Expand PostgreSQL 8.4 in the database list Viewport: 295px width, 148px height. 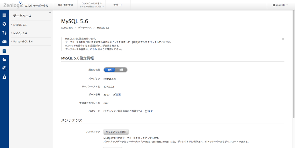click(11, 41)
